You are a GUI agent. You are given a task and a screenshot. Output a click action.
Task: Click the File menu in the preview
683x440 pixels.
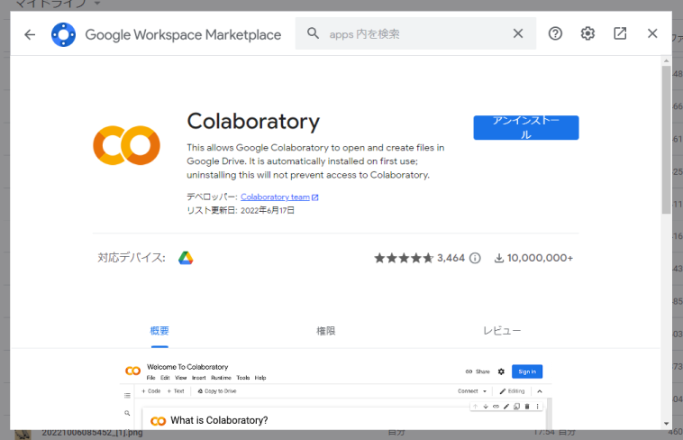[150, 378]
